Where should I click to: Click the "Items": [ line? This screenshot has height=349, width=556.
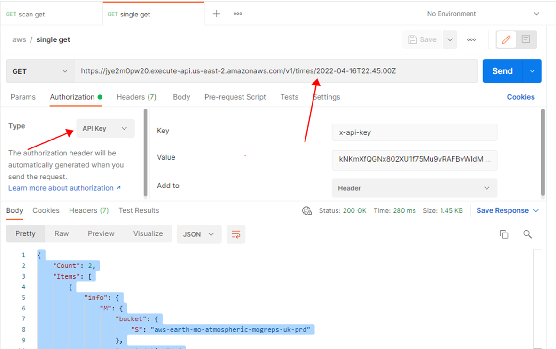(x=72, y=276)
